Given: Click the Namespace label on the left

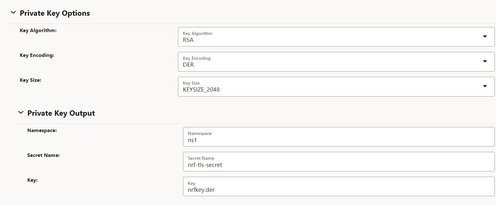Looking at the screenshot, I should tap(42, 130).
